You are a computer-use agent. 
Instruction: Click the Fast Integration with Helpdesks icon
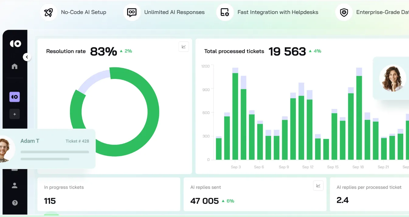(x=225, y=12)
